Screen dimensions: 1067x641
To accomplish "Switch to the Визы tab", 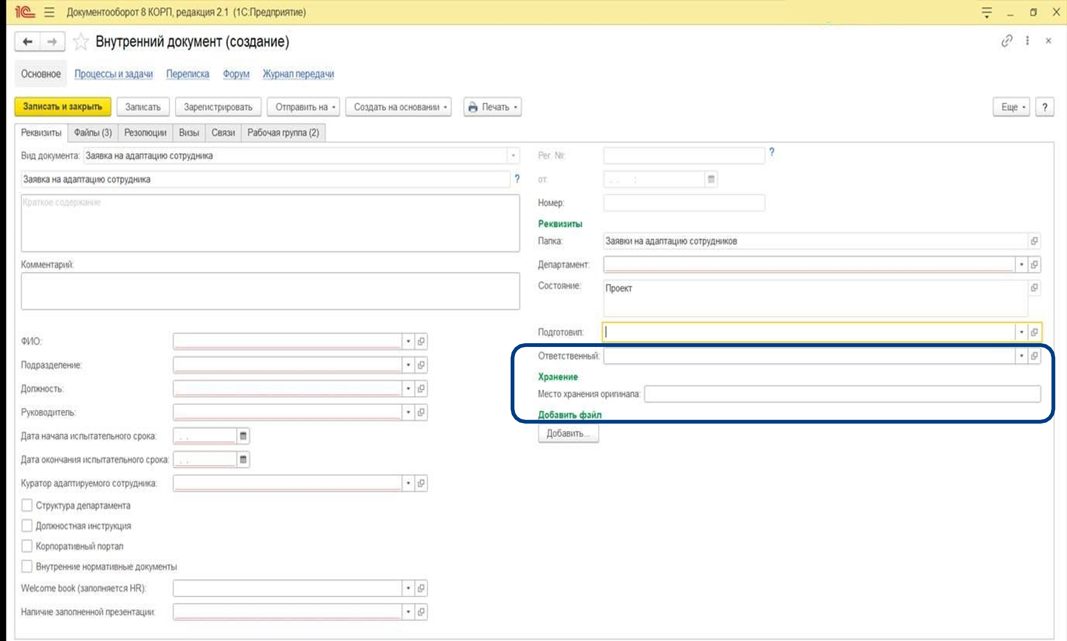I will coord(189,133).
